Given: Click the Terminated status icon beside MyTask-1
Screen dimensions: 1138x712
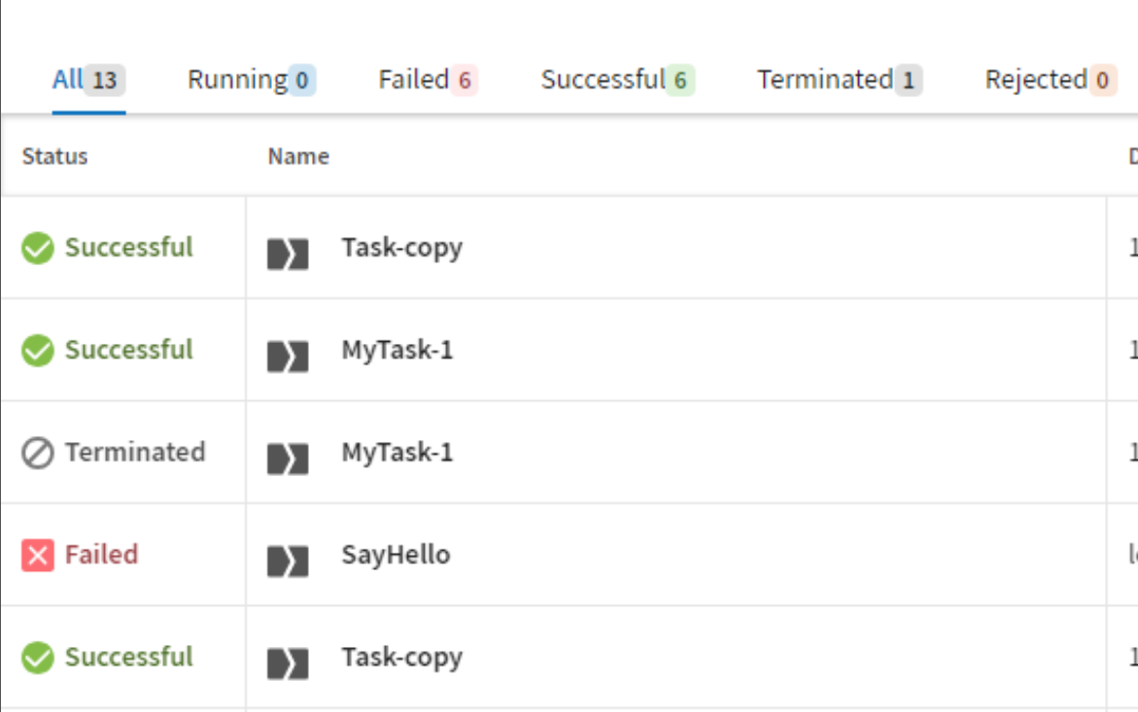Looking at the screenshot, I should [x=37, y=452].
